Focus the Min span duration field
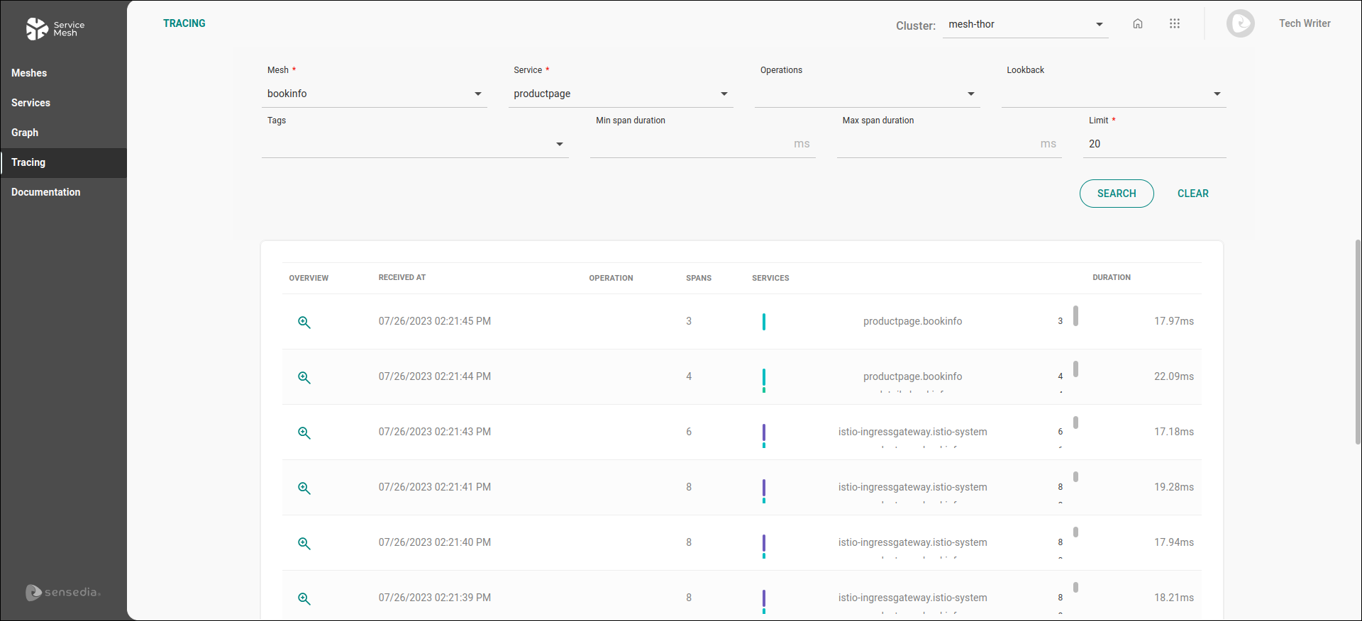The image size is (1362, 621). tap(702, 144)
